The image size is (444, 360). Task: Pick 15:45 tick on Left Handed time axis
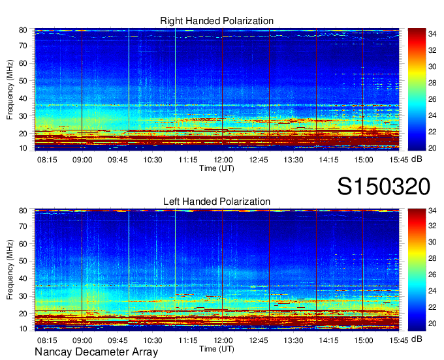399,340
